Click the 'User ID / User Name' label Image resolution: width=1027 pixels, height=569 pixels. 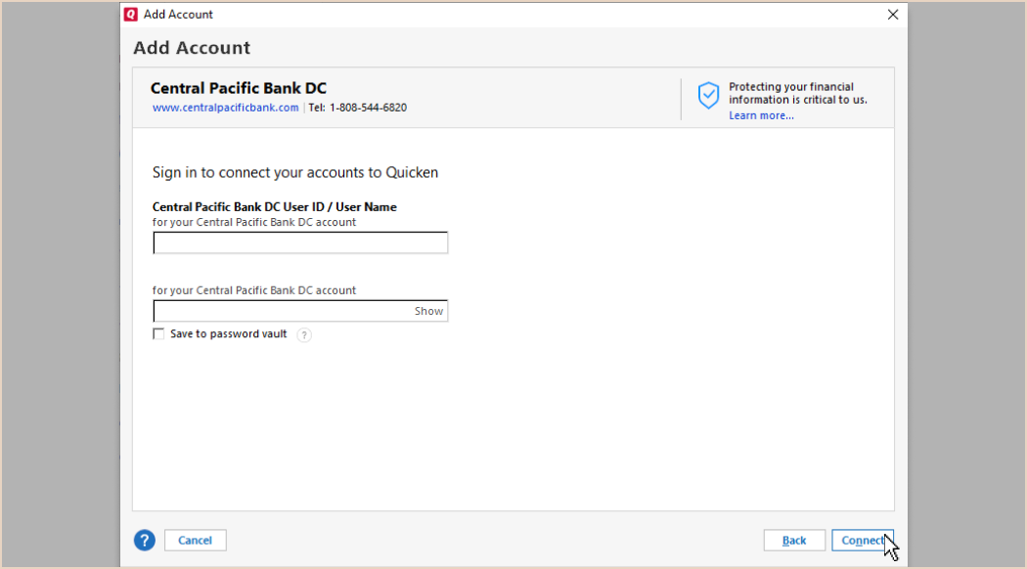coord(275,207)
